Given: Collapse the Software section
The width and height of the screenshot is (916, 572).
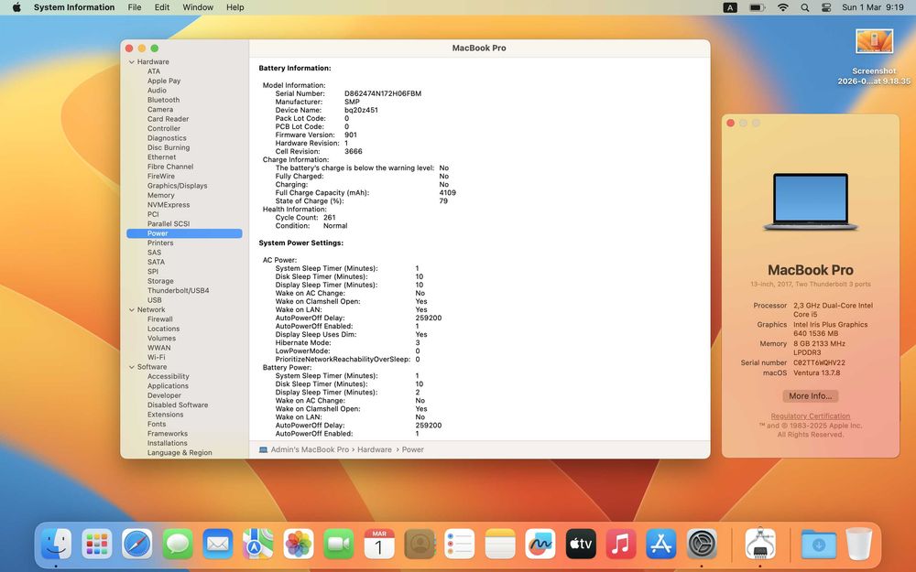Looking at the screenshot, I should pos(131,367).
